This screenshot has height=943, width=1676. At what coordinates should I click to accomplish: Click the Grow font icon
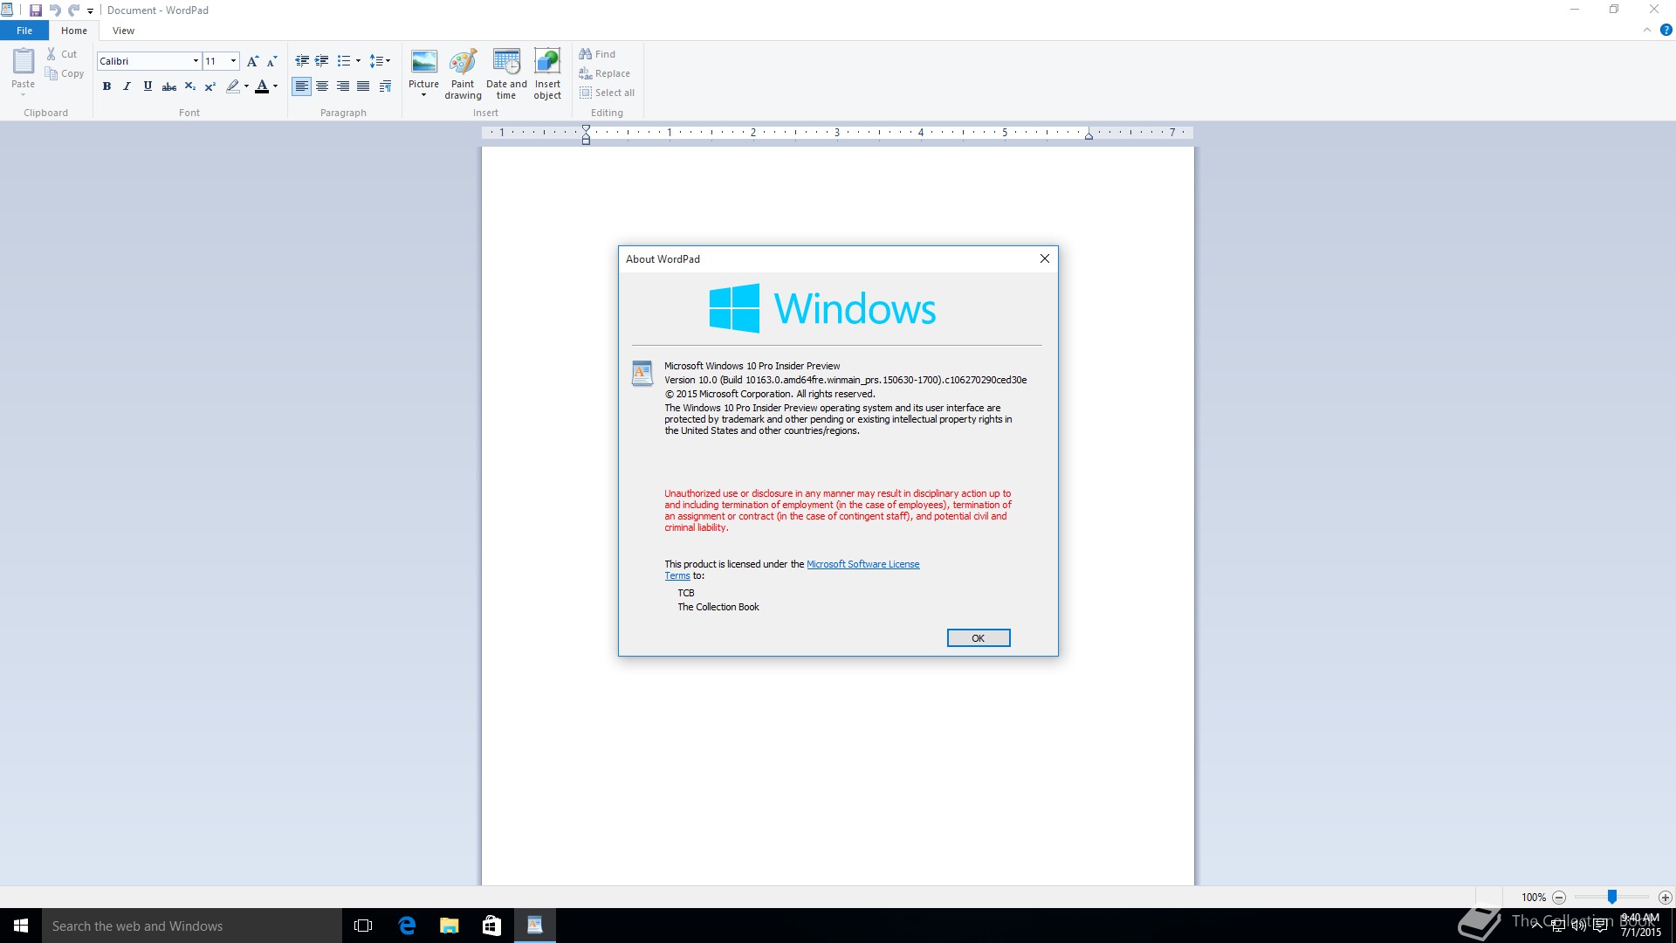[x=252, y=61]
